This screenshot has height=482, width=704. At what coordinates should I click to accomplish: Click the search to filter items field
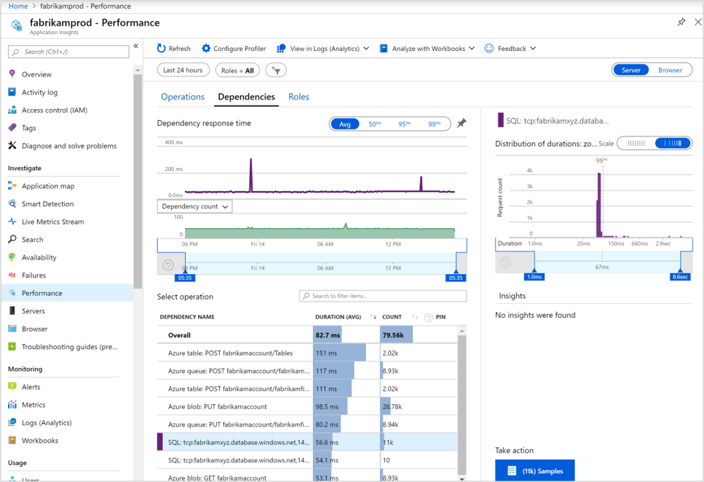tap(383, 296)
